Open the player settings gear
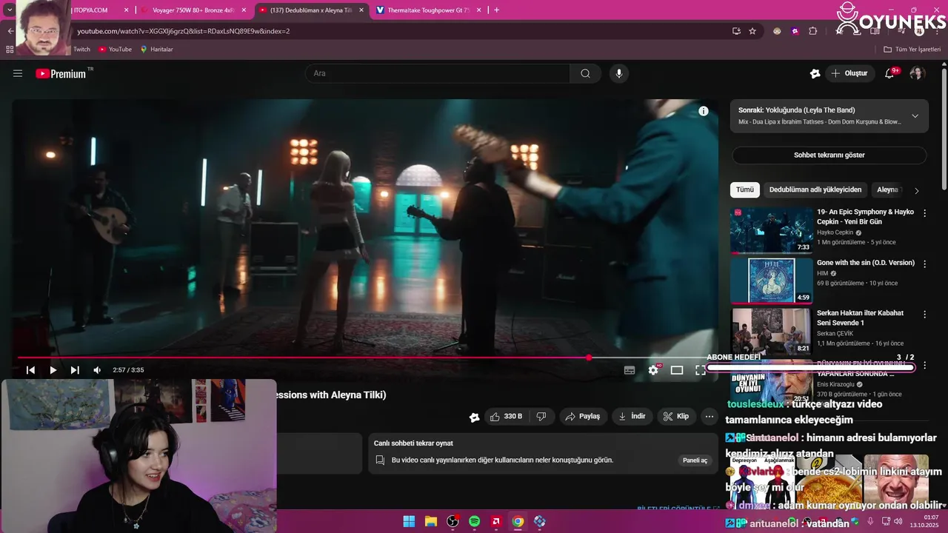 pos(653,370)
